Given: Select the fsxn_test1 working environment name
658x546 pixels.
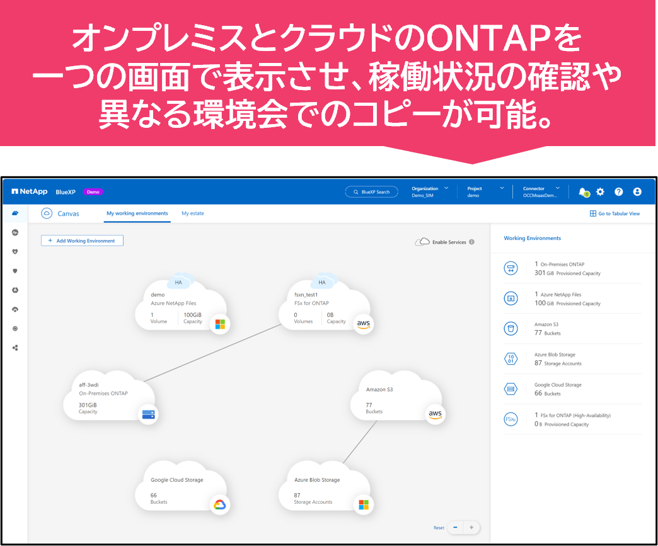Looking at the screenshot, I should point(306,295).
